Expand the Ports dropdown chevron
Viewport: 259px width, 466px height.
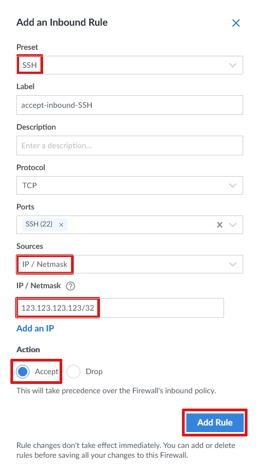[233, 225]
